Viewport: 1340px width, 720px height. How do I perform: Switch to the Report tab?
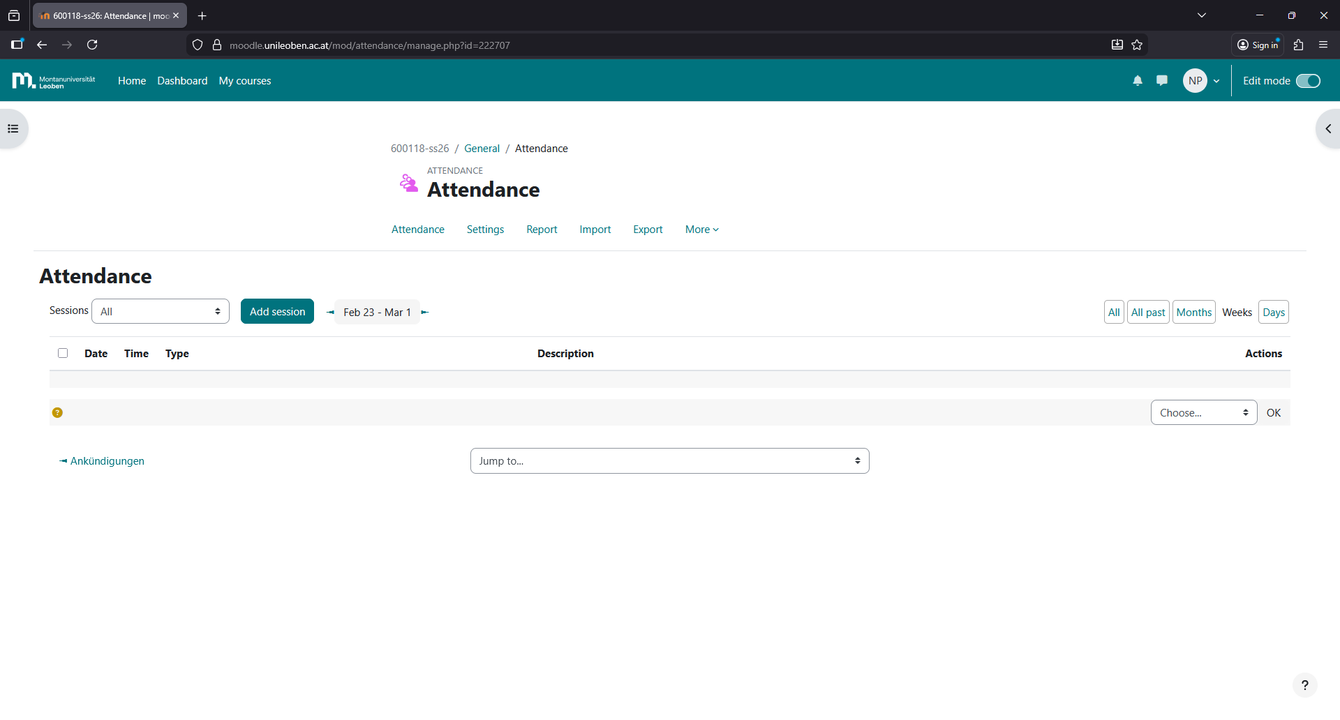[542, 230]
